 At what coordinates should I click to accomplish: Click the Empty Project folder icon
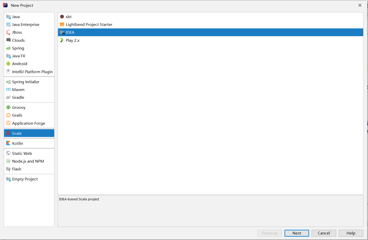[x=8, y=179]
